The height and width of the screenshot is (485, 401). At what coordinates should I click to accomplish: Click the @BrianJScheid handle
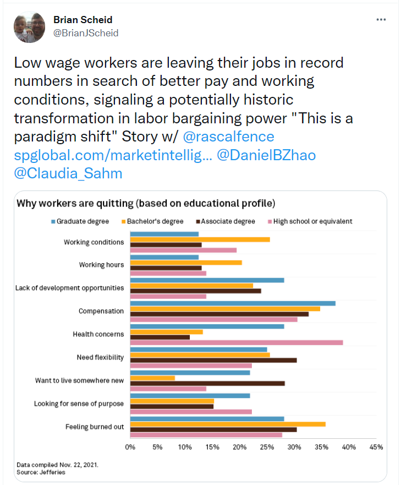86,32
